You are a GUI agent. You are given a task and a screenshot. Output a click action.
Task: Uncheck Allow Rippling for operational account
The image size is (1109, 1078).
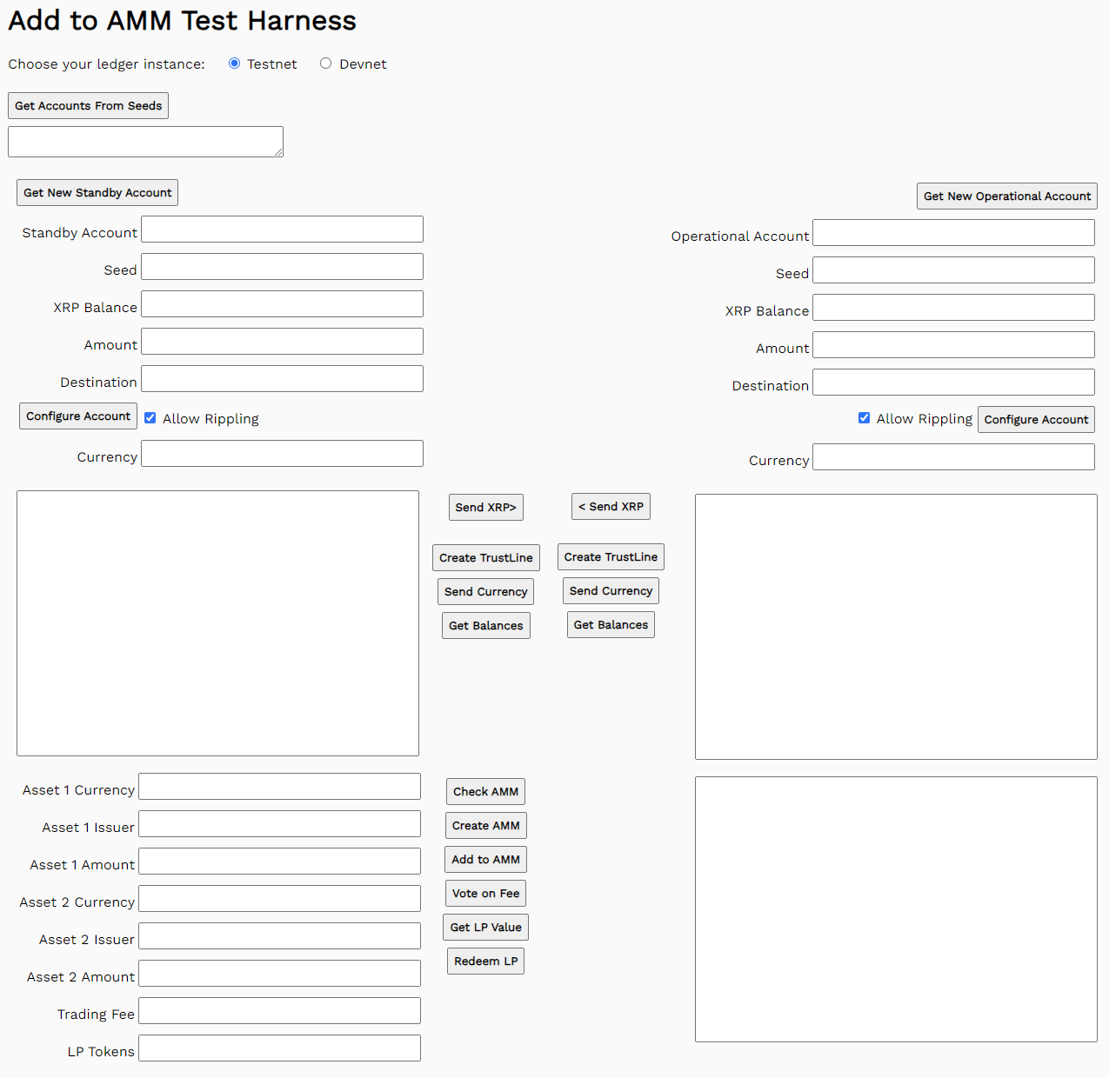point(864,417)
